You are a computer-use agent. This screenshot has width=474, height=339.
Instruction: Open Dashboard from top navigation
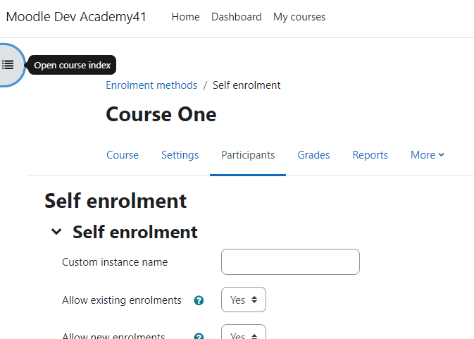(x=237, y=17)
